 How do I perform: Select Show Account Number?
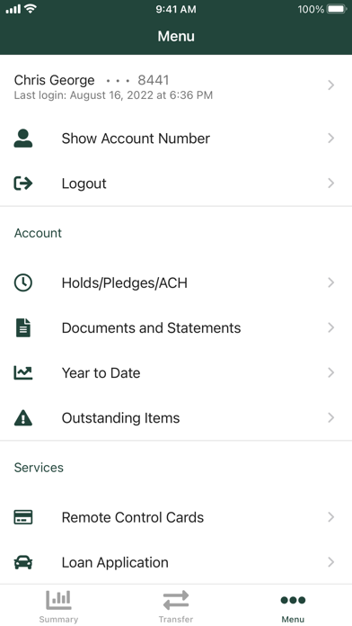[x=176, y=139]
